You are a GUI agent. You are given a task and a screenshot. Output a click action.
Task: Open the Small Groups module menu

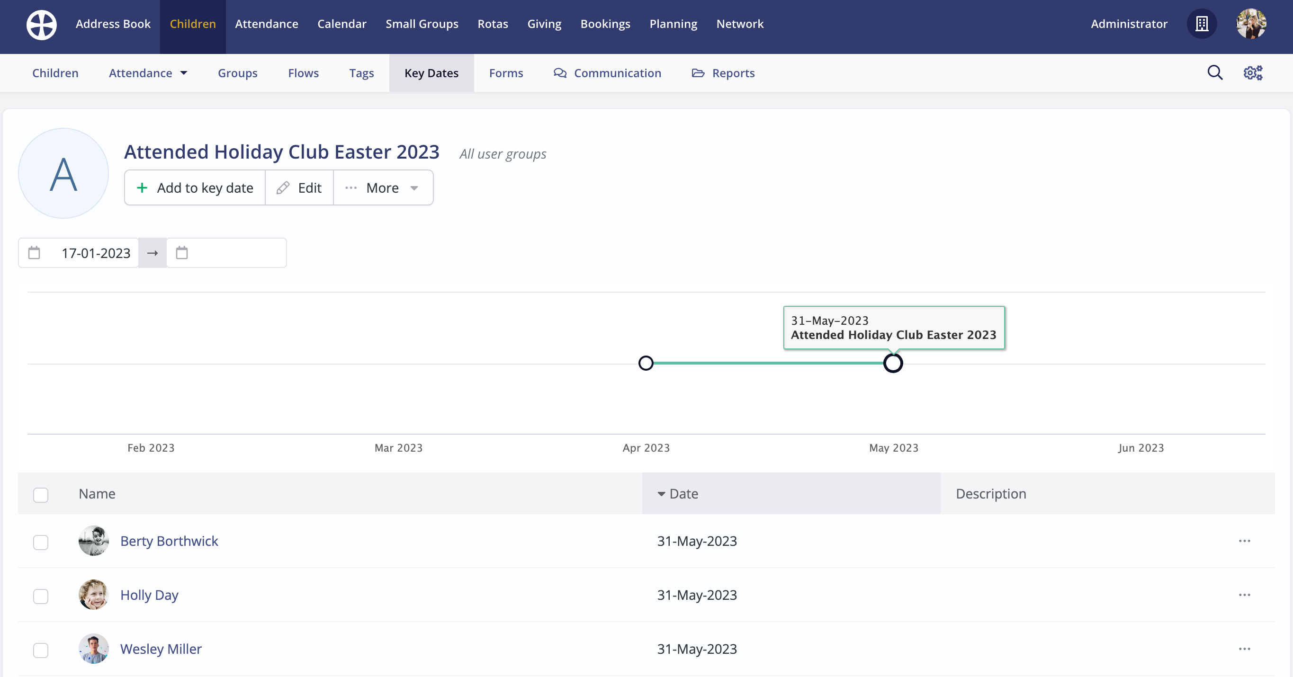pos(422,24)
